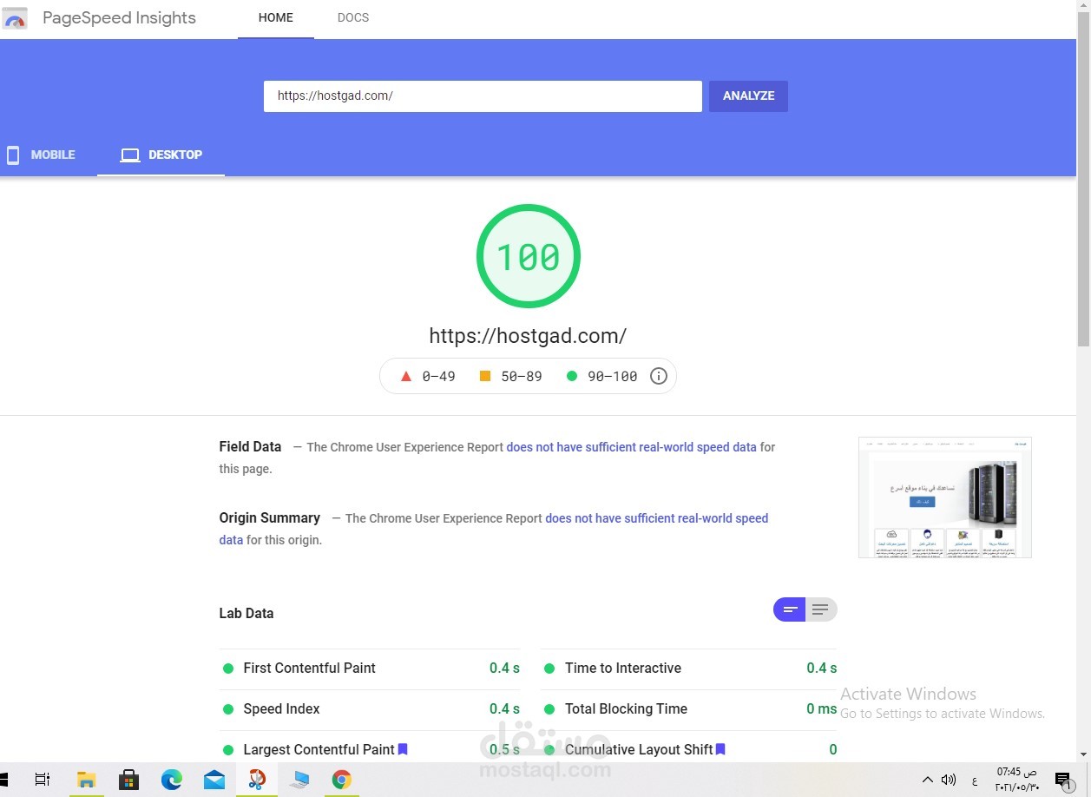Click Speed Index metric label

click(281, 709)
